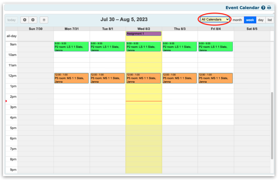Open Wednesday 9:00 P2 room LS event

[x=144, y=47]
